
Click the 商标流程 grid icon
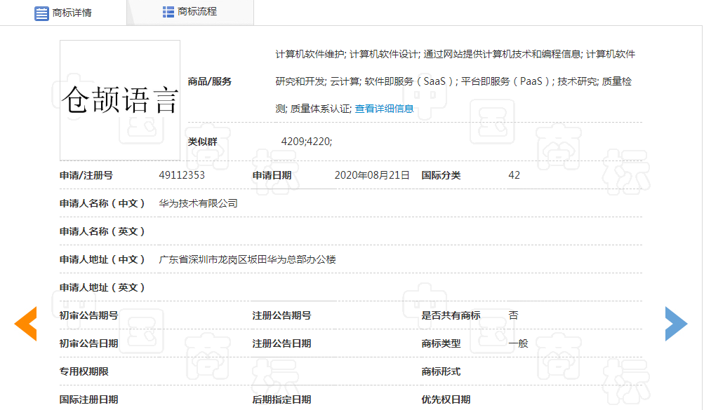coord(168,12)
